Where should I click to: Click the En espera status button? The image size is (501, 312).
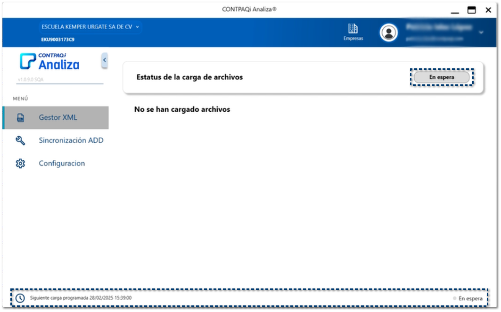click(442, 77)
